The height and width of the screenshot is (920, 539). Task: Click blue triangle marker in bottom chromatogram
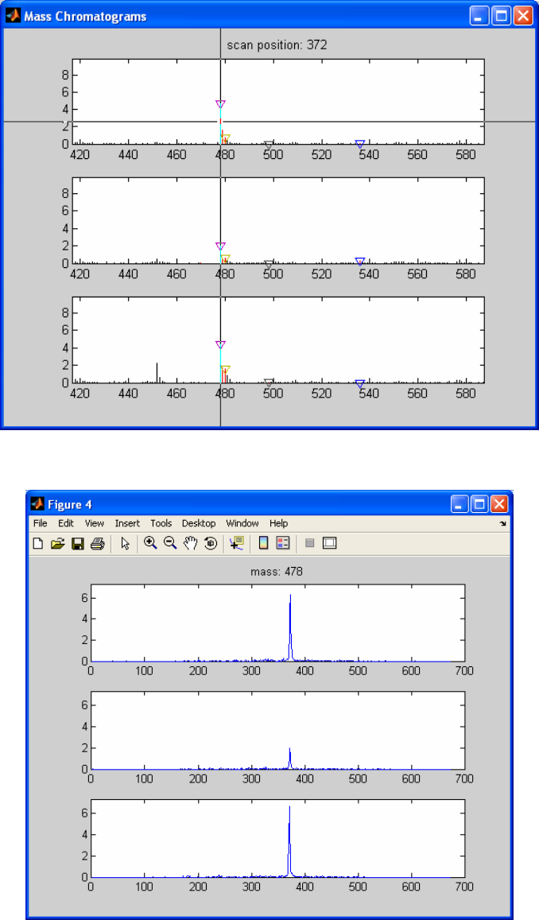(360, 384)
